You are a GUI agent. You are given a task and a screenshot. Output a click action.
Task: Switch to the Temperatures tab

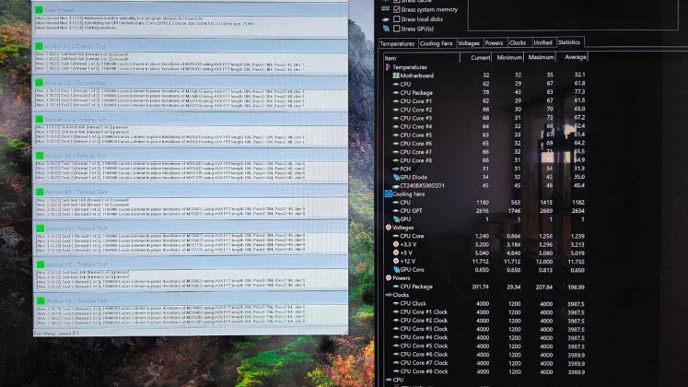click(397, 42)
